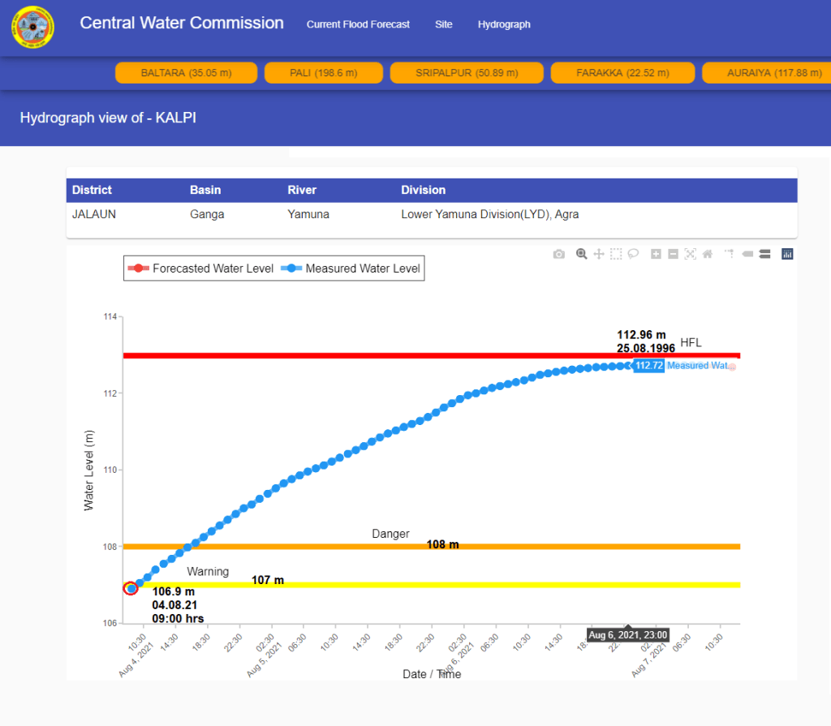Enable compare data on hover
This screenshot has width=831, height=726.
(764, 254)
